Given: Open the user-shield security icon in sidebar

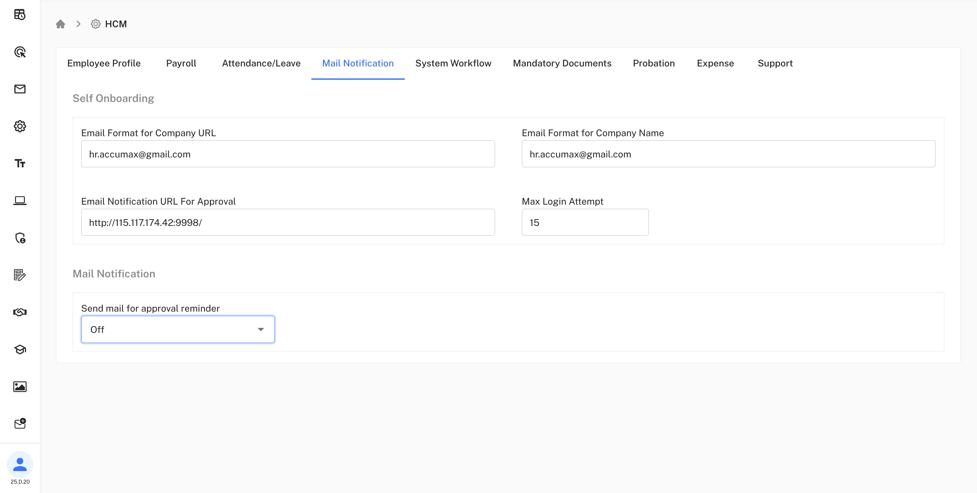Looking at the screenshot, I should pos(20,239).
